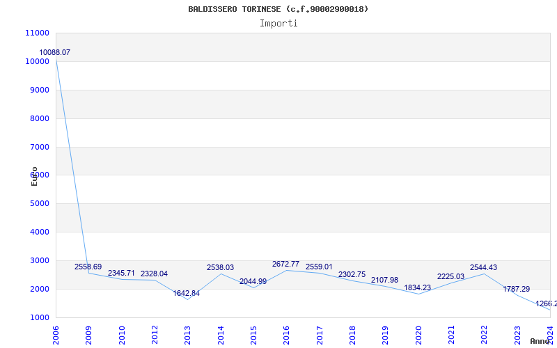The height and width of the screenshot is (348, 557).
Task: Click the 2345.71 data label
Action: (x=121, y=273)
